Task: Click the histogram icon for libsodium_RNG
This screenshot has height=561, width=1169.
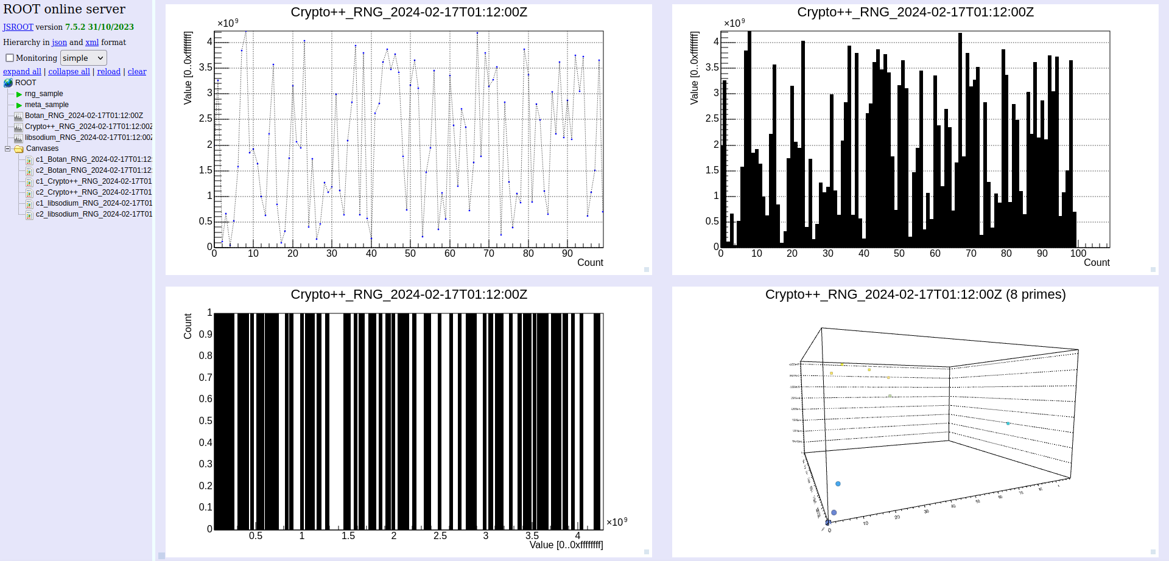Action: pos(18,138)
